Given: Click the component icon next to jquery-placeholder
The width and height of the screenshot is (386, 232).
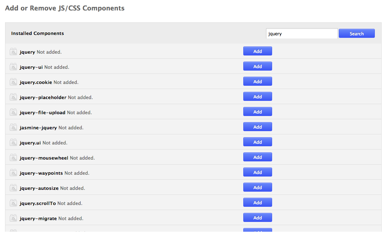Looking at the screenshot, I should click(13, 97).
